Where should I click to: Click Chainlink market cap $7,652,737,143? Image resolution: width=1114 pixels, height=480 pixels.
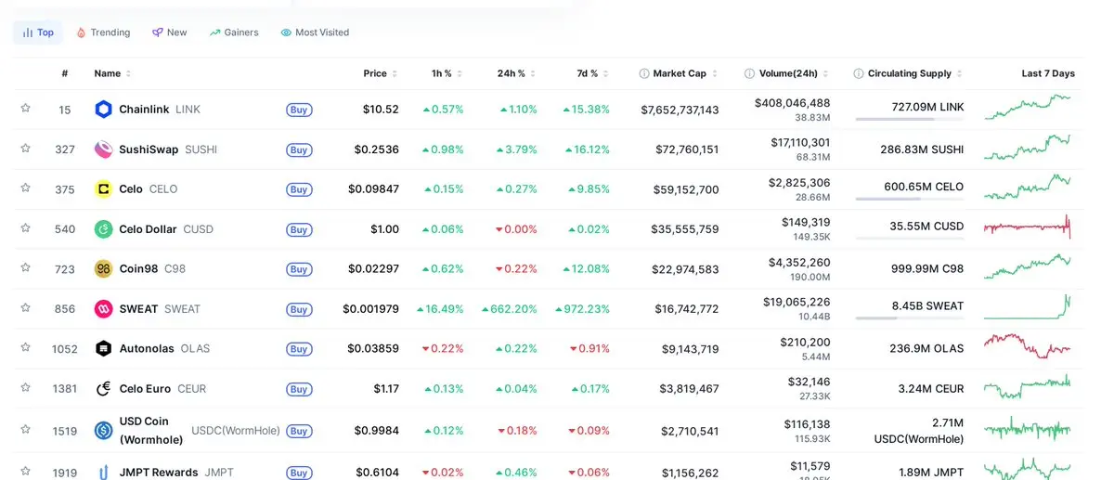click(680, 110)
